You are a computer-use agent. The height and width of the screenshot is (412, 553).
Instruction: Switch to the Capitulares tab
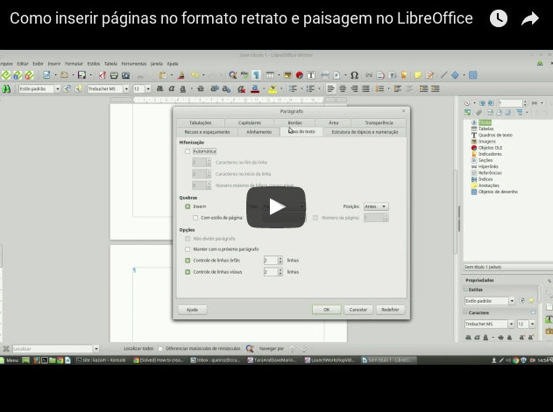point(250,122)
